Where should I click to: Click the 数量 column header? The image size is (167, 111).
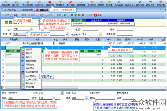[98, 40]
